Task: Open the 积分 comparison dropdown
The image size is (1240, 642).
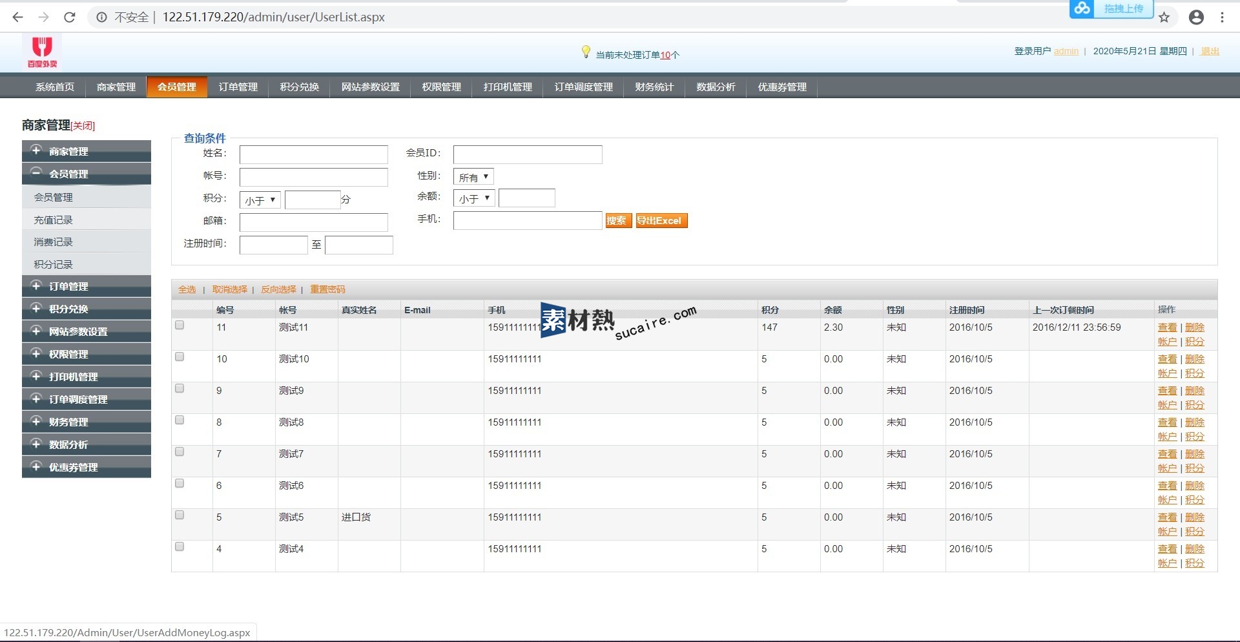Action: click(260, 200)
